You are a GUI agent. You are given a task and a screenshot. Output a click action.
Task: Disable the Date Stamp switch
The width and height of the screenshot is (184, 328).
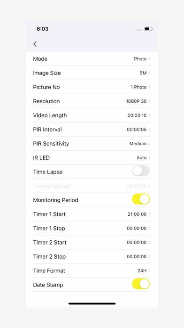coord(141,284)
